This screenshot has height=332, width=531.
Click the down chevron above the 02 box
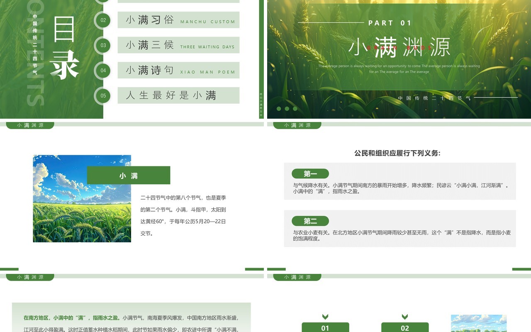pyautogui.click(x=405, y=317)
